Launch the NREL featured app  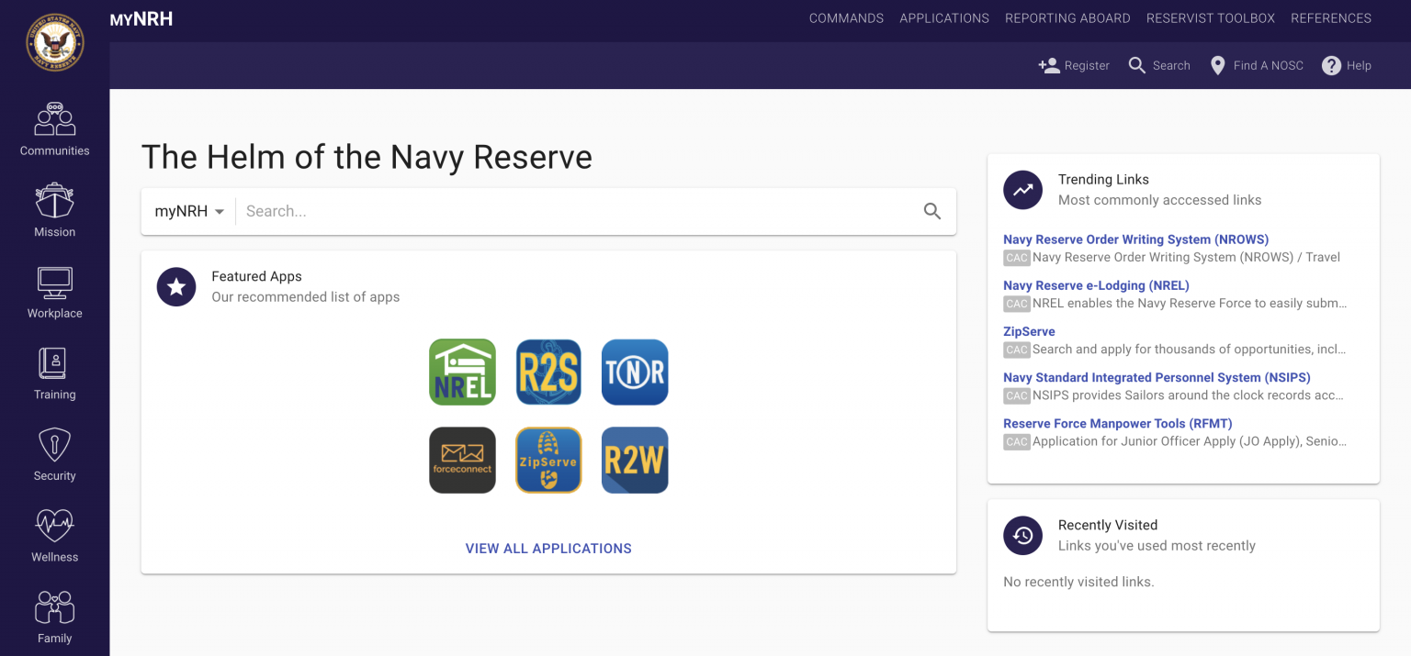462,372
